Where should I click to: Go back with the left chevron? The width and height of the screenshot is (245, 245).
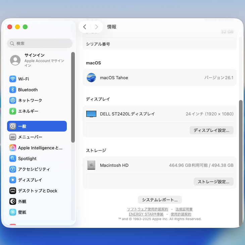click(85, 27)
